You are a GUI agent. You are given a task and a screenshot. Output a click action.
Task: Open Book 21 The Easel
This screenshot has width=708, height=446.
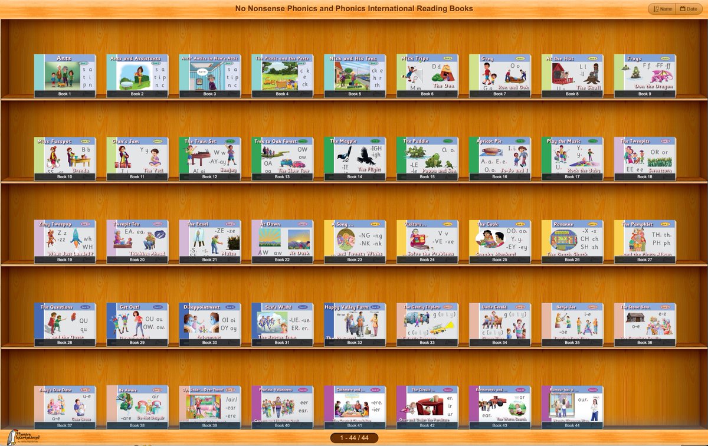[210, 242]
